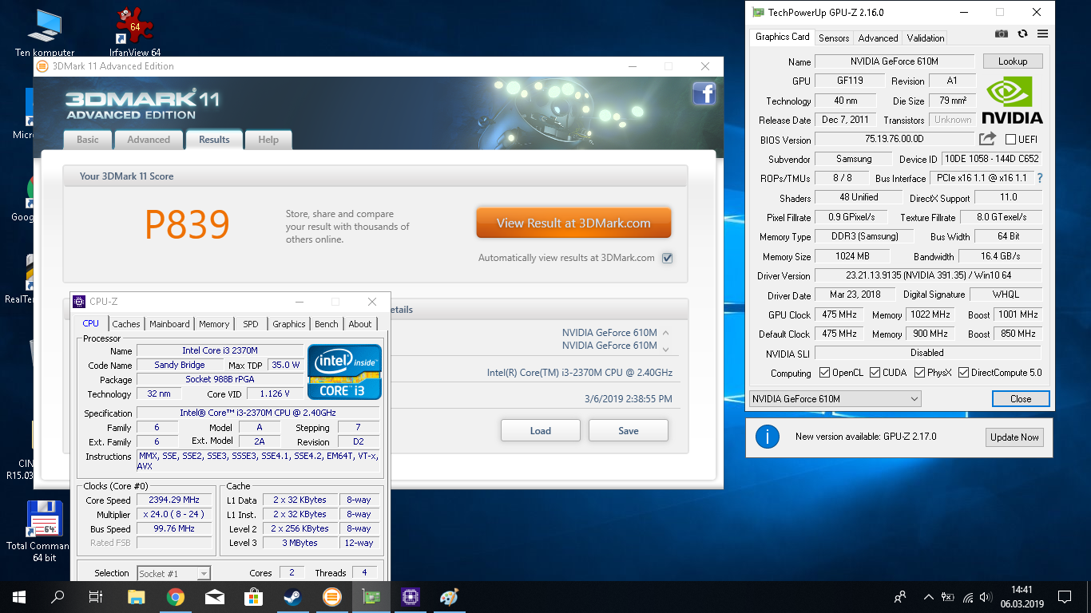Open the GPU-Z hamburger menu
Screen dimensions: 1091x613
click(x=1042, y=34)
